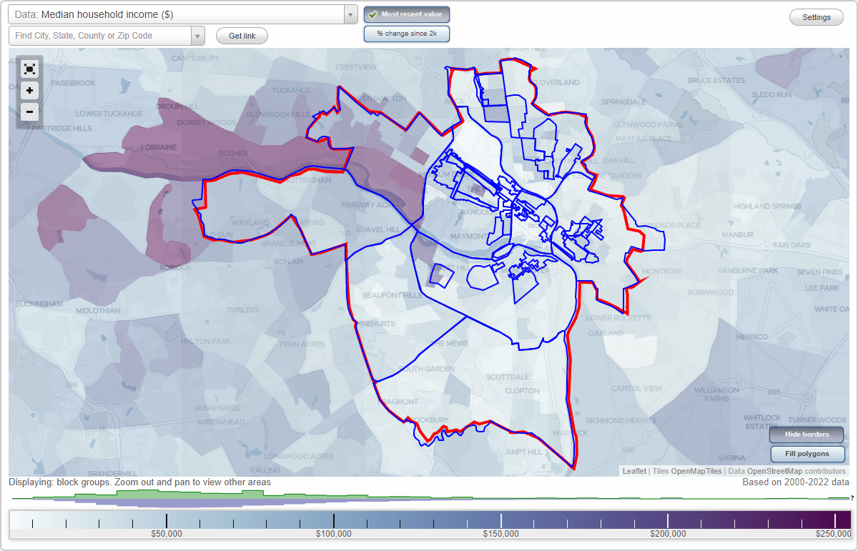858x551 pixels.
Task: Open the Median household income data dropdown
Action: pyautogui.click(x=179, y=14)
